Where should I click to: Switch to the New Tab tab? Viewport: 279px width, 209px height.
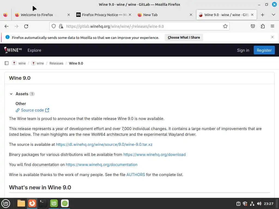click(165, 15)
